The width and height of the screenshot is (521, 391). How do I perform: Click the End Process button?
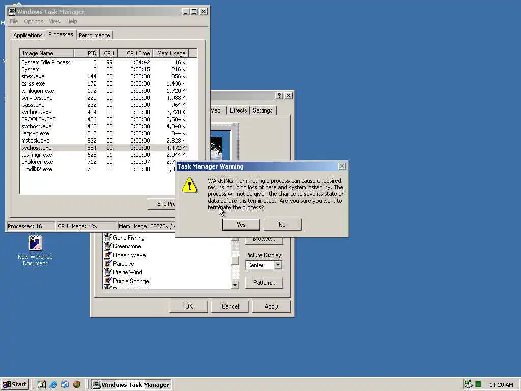162,204
